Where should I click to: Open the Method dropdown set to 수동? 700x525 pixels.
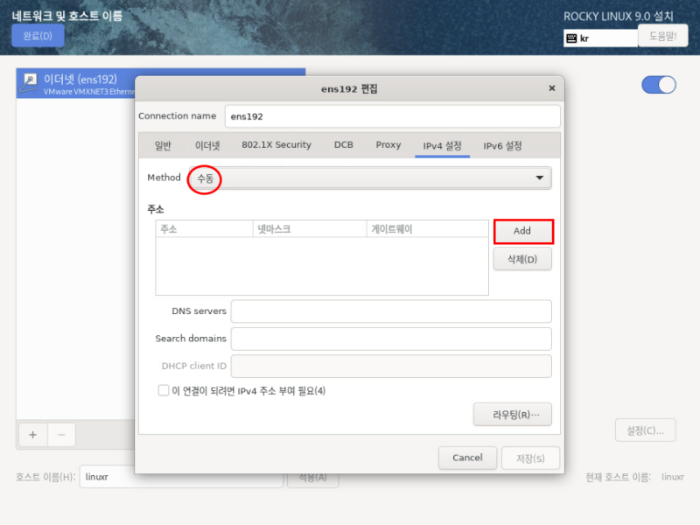point(371,178)
